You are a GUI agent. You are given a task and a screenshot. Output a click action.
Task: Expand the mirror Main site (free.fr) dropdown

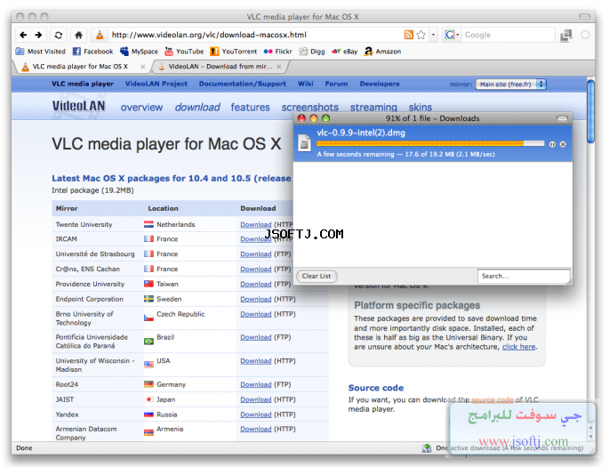510,85
